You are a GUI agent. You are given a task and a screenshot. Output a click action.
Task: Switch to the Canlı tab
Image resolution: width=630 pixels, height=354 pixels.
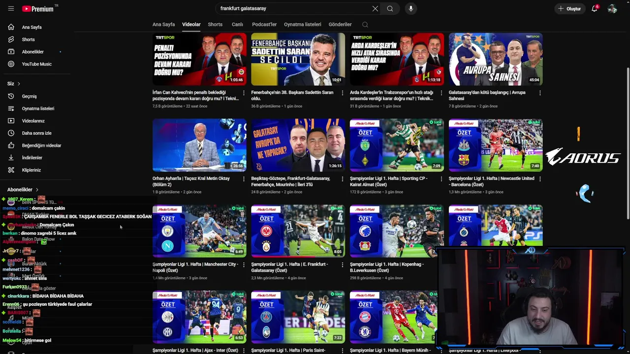coord(237,24)
